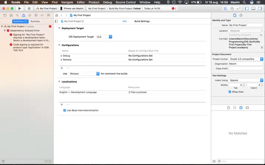
Task: Show the File Template library
Action: point(229,108)
